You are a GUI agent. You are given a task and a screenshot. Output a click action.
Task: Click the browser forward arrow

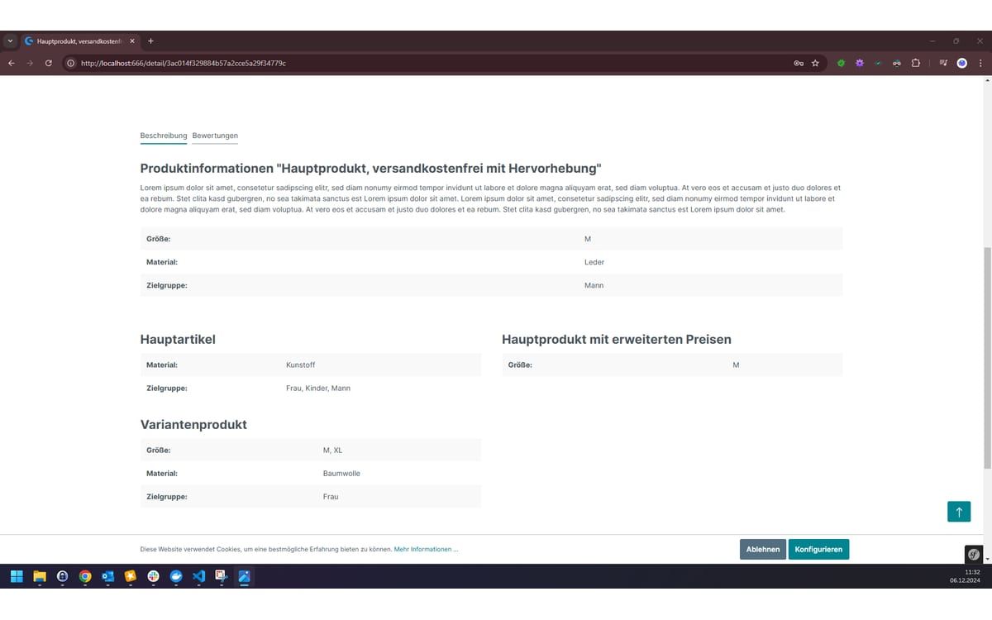[x=30, y=63]
